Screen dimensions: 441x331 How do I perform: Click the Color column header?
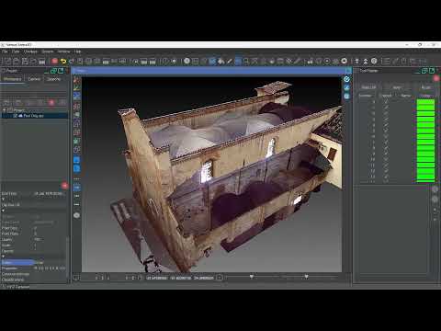coord(426,96)
